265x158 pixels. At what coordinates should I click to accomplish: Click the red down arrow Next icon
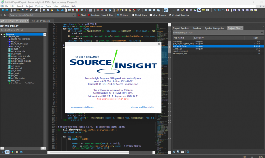[79, 15]
